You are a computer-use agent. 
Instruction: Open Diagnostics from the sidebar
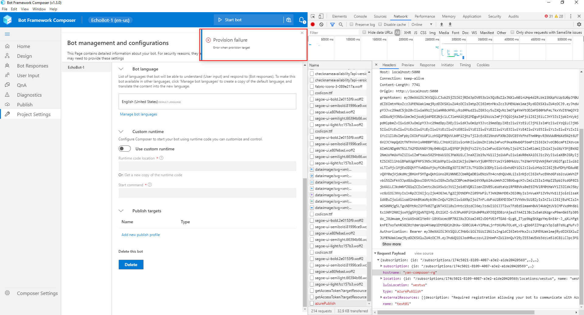coord(29,95)
